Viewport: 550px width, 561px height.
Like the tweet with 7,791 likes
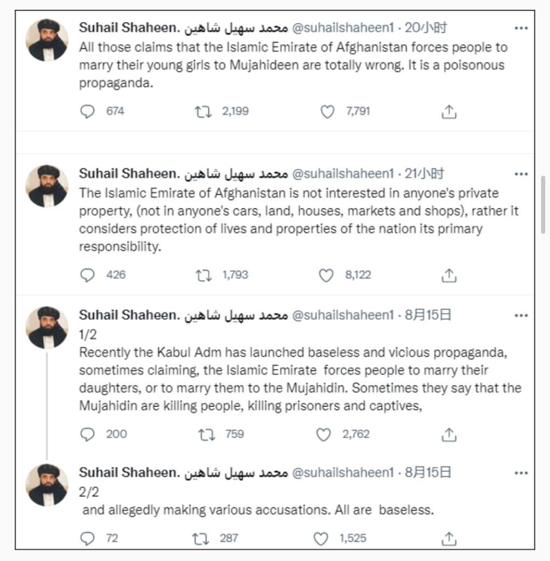[327, 112]
